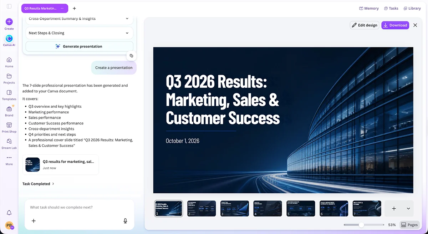Click the Create a presentation message bubble

click(114, 67)
